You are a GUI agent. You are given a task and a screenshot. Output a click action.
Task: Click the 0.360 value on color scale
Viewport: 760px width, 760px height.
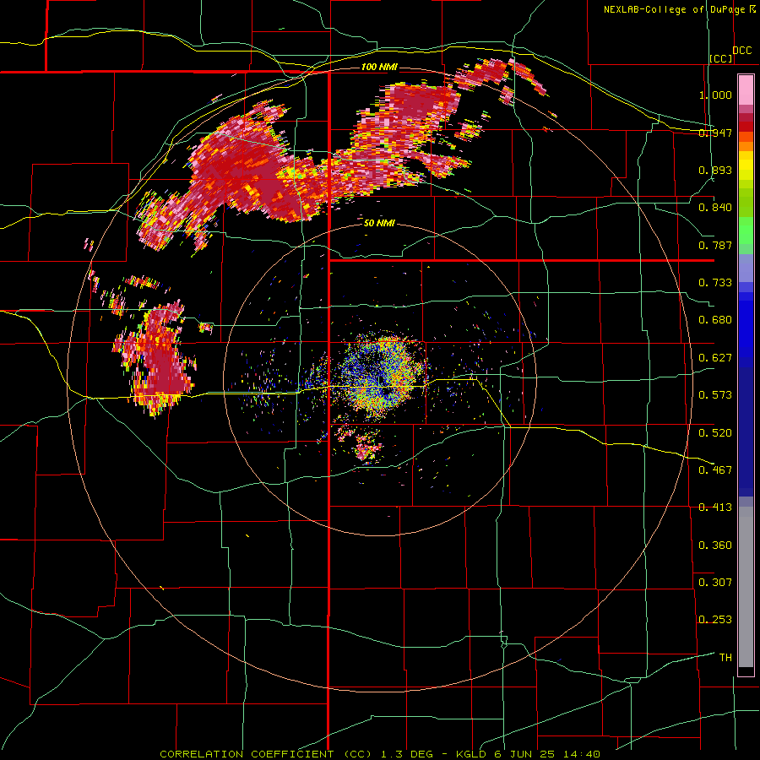coord(715,546)
